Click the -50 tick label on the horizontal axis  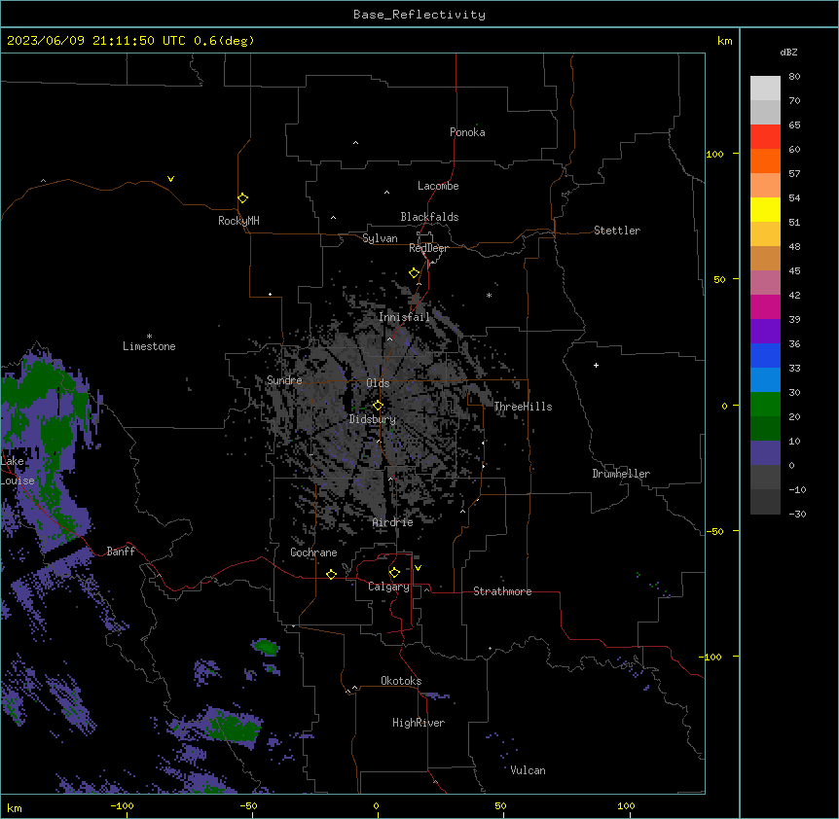[248, 805]
